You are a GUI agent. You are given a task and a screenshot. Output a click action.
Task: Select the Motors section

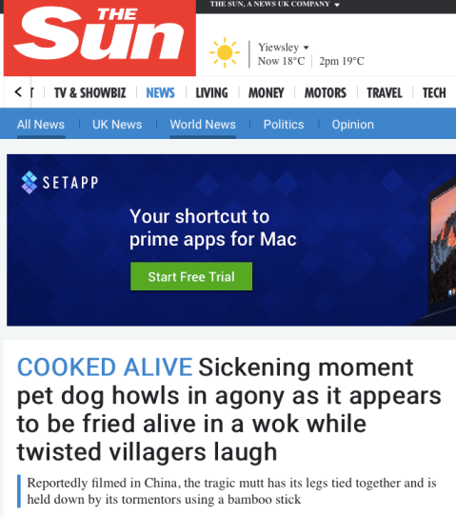(x=325, y=92)
